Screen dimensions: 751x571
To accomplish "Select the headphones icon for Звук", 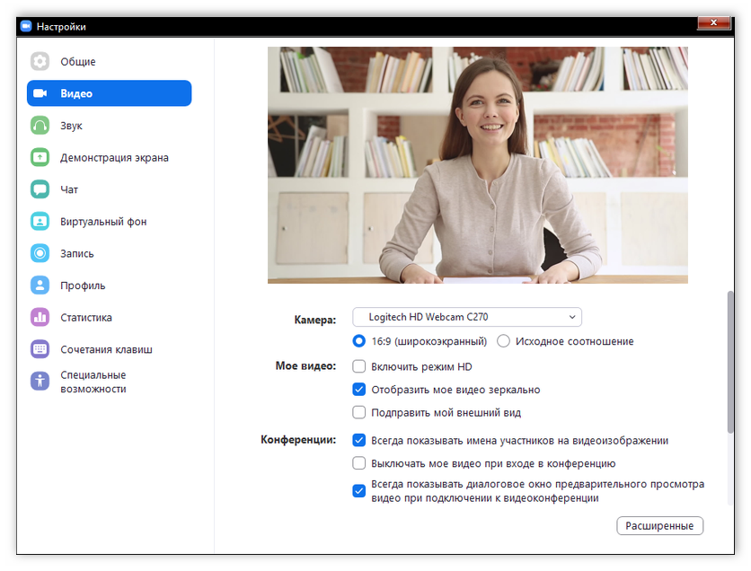I will [x=40, y=126].
